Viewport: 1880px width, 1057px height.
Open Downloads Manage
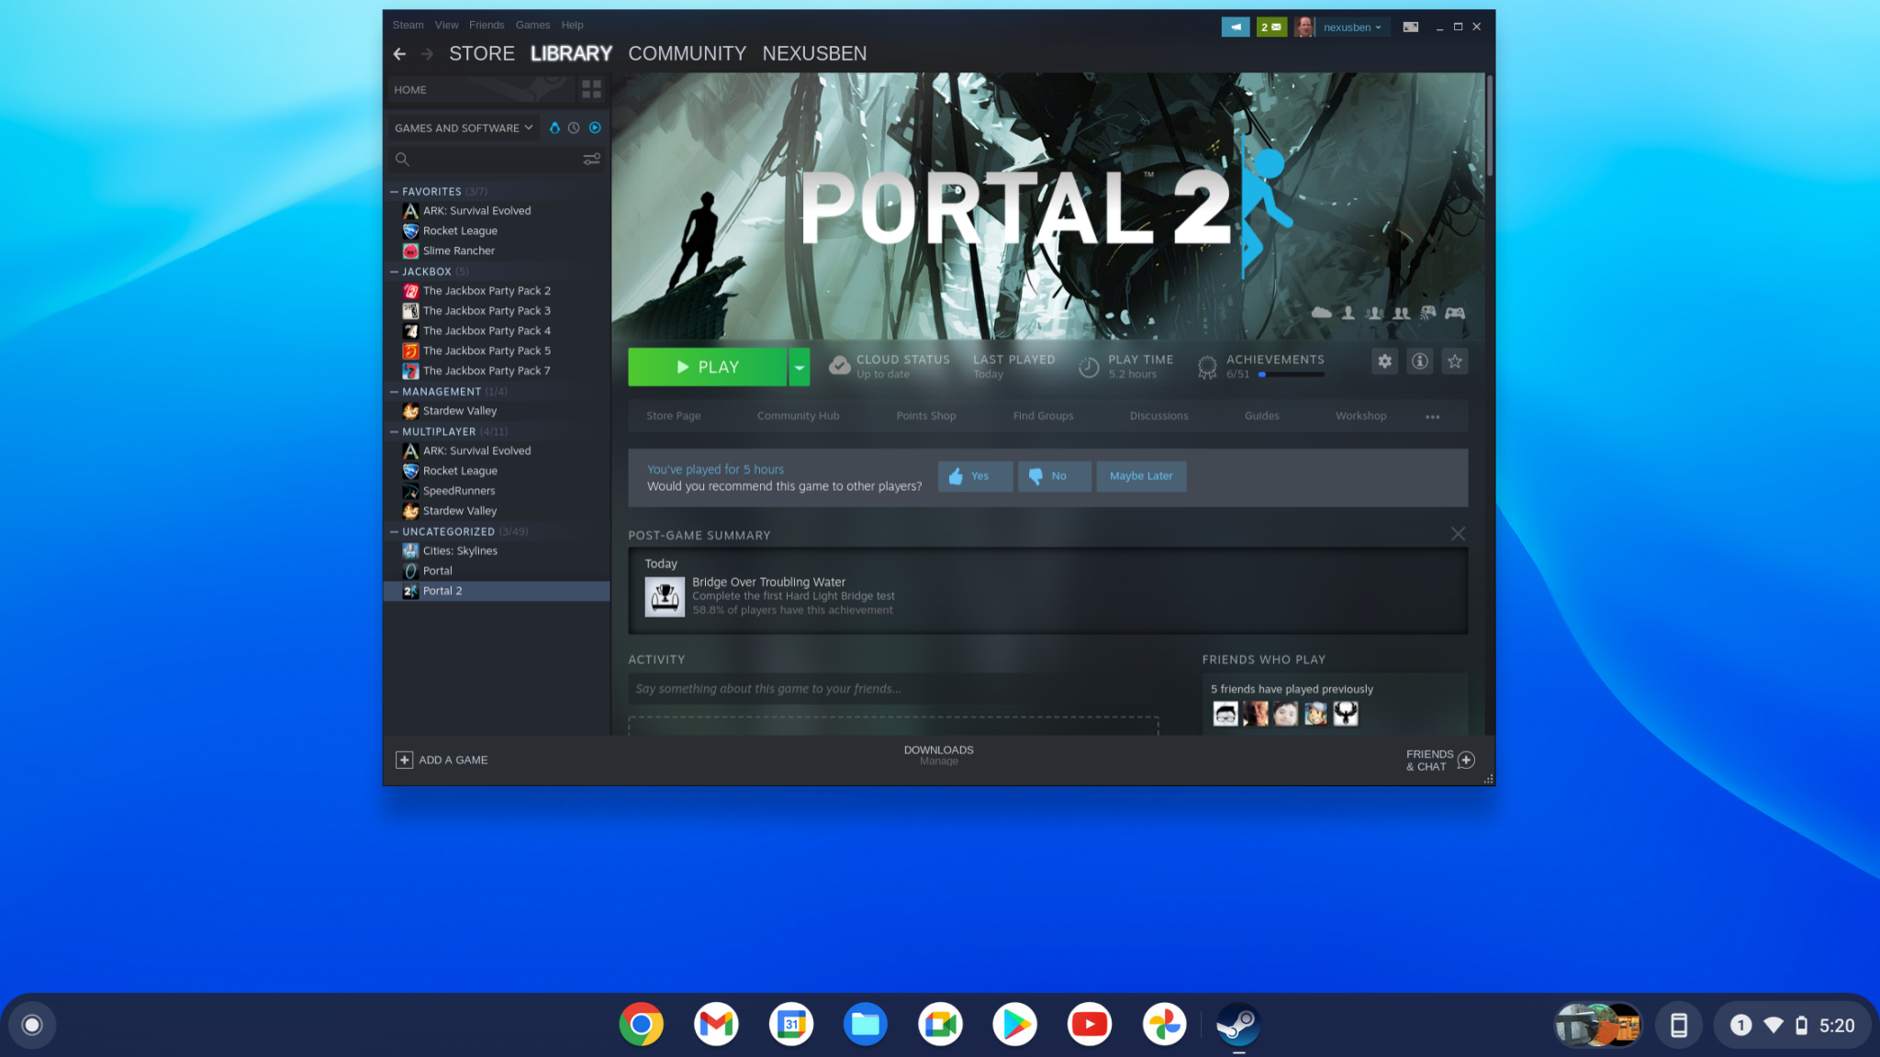[x=938, y=755]
